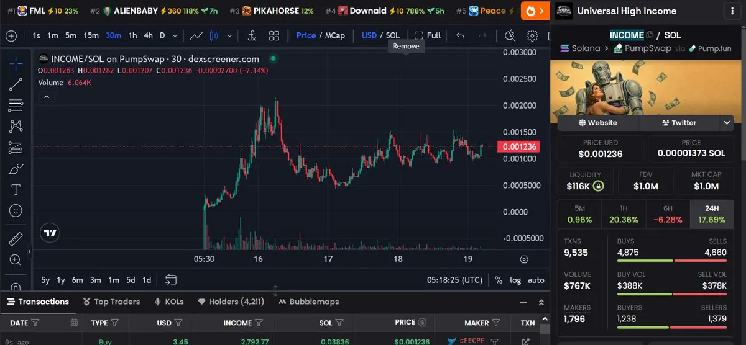This screenshot has height=345, width=746.
Task: Set chart interval to 1h
Action: (x=132, y=35)
